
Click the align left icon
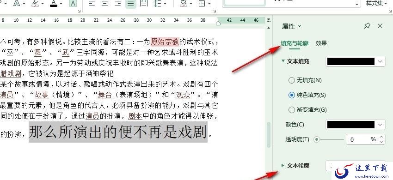(92, 4)
